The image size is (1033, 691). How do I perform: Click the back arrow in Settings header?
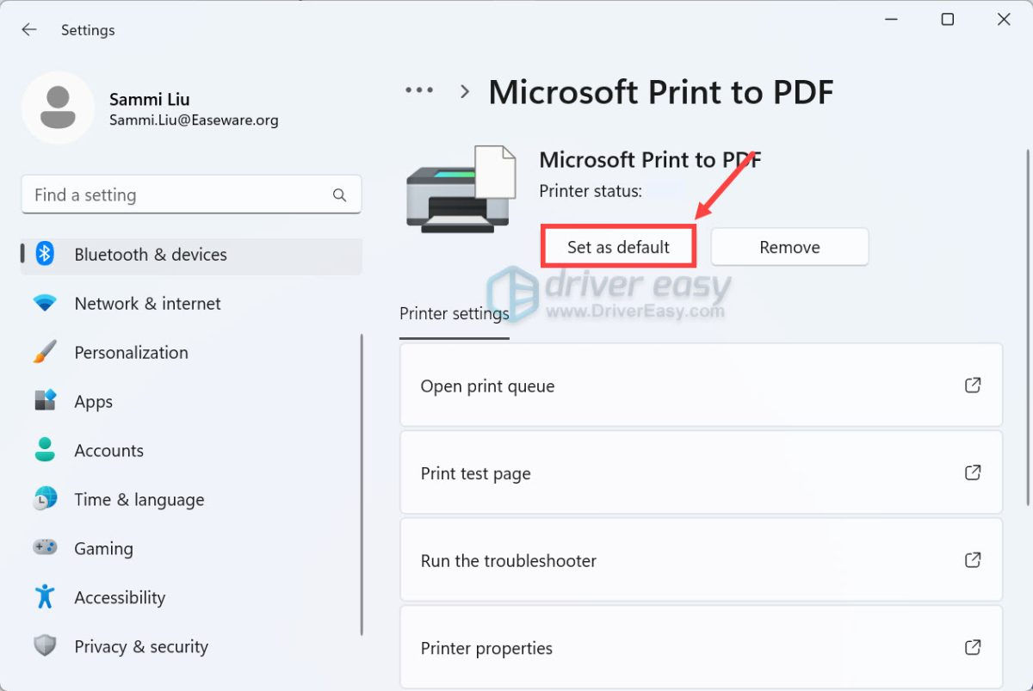pos(29,30)
